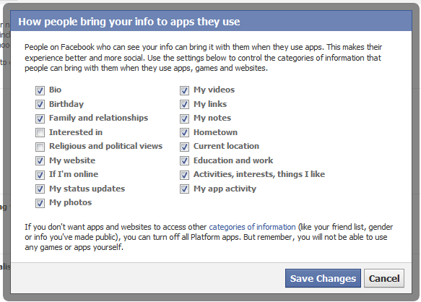Open the categories of information link

point(252,227)
